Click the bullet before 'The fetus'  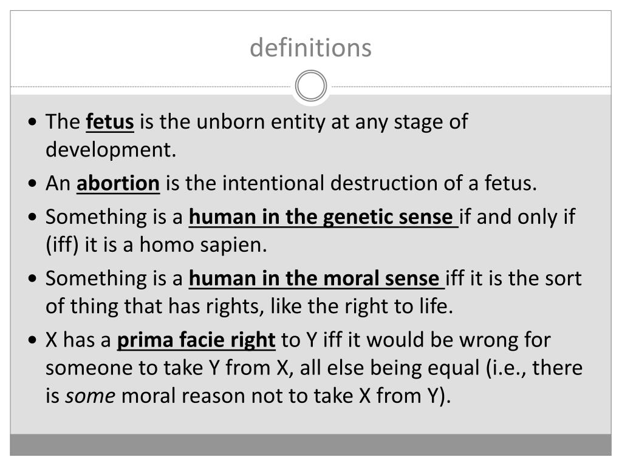[33, 121]
